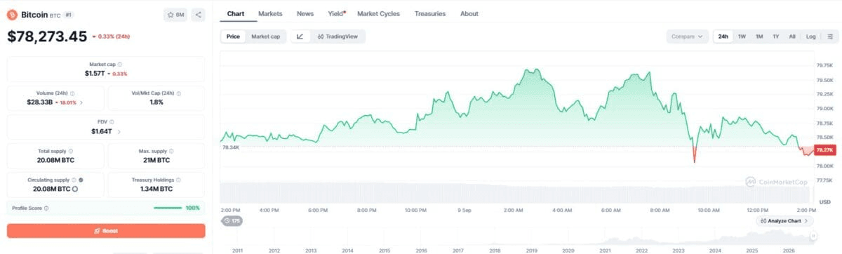Click the Analyze Chart button
The height and width of the screenshot is (254, 842).
(784, 221)
